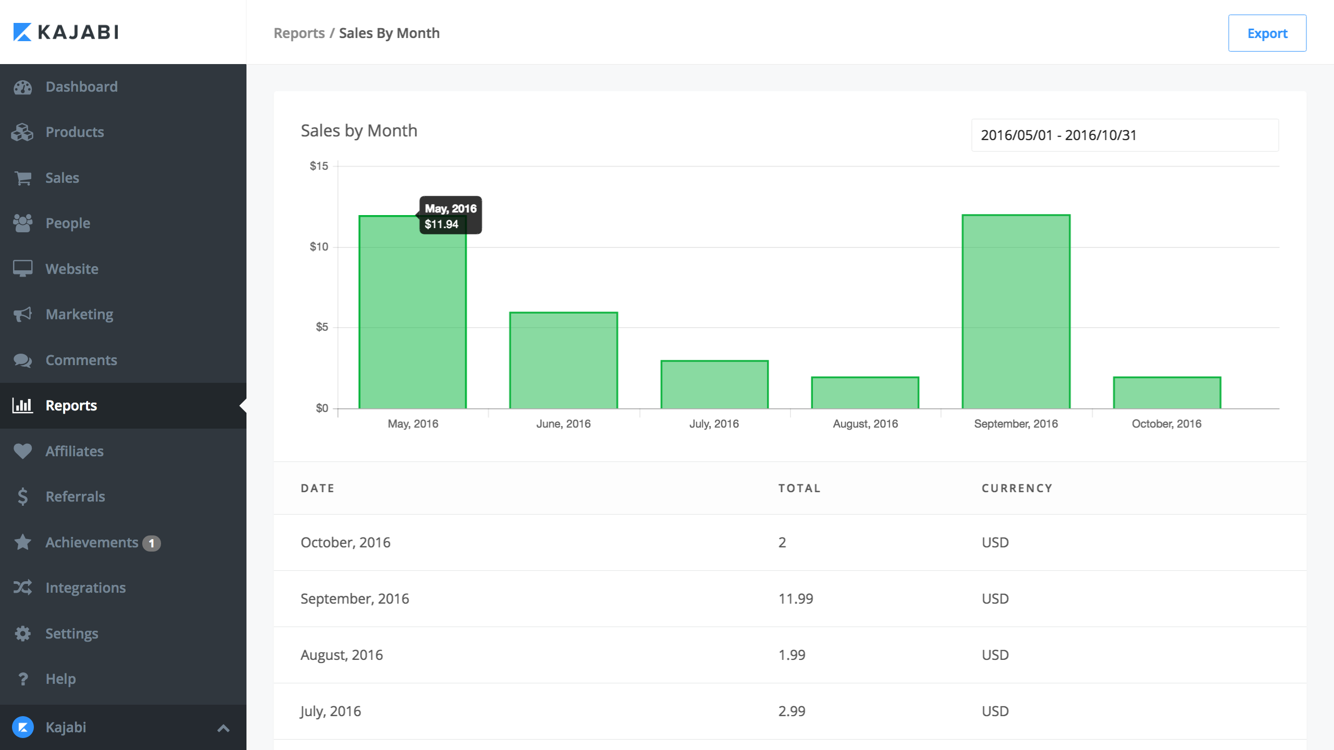This screenshot has height=750, width=1334.
Task: Click the Export button
Action: 1267,33
